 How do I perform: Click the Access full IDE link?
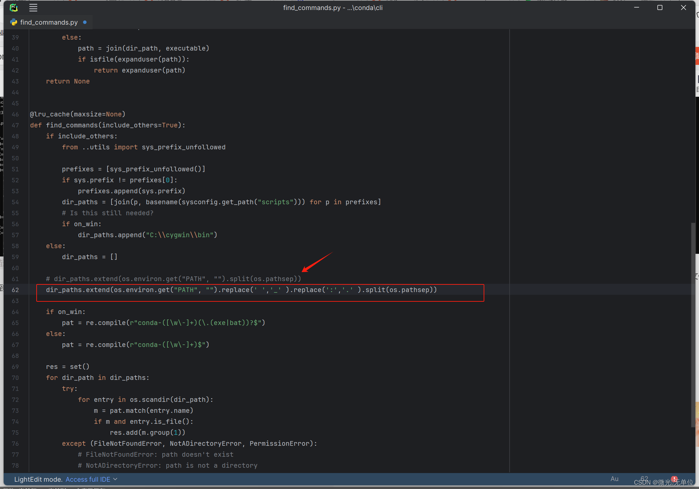(88, 479)
